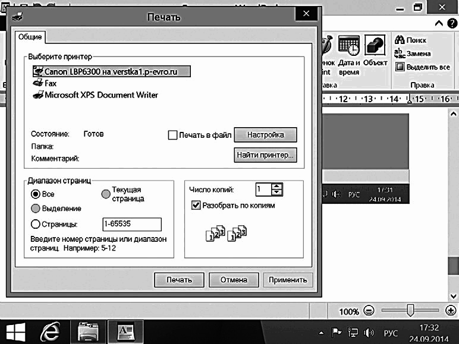Click the Отмена button
This screenshot has height=344, width=459.
tap(234, 280)
